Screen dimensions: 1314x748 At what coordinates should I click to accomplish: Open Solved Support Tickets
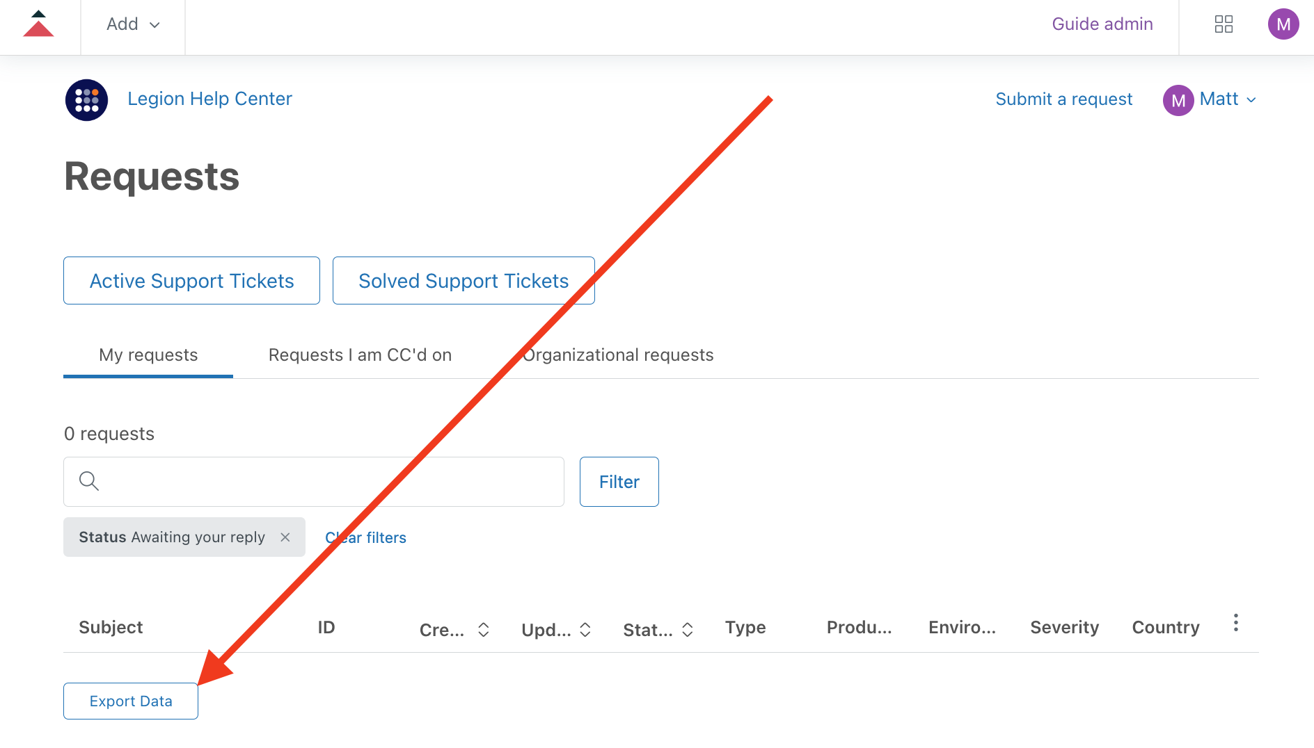pyautogui.click(x=464, y=281)
